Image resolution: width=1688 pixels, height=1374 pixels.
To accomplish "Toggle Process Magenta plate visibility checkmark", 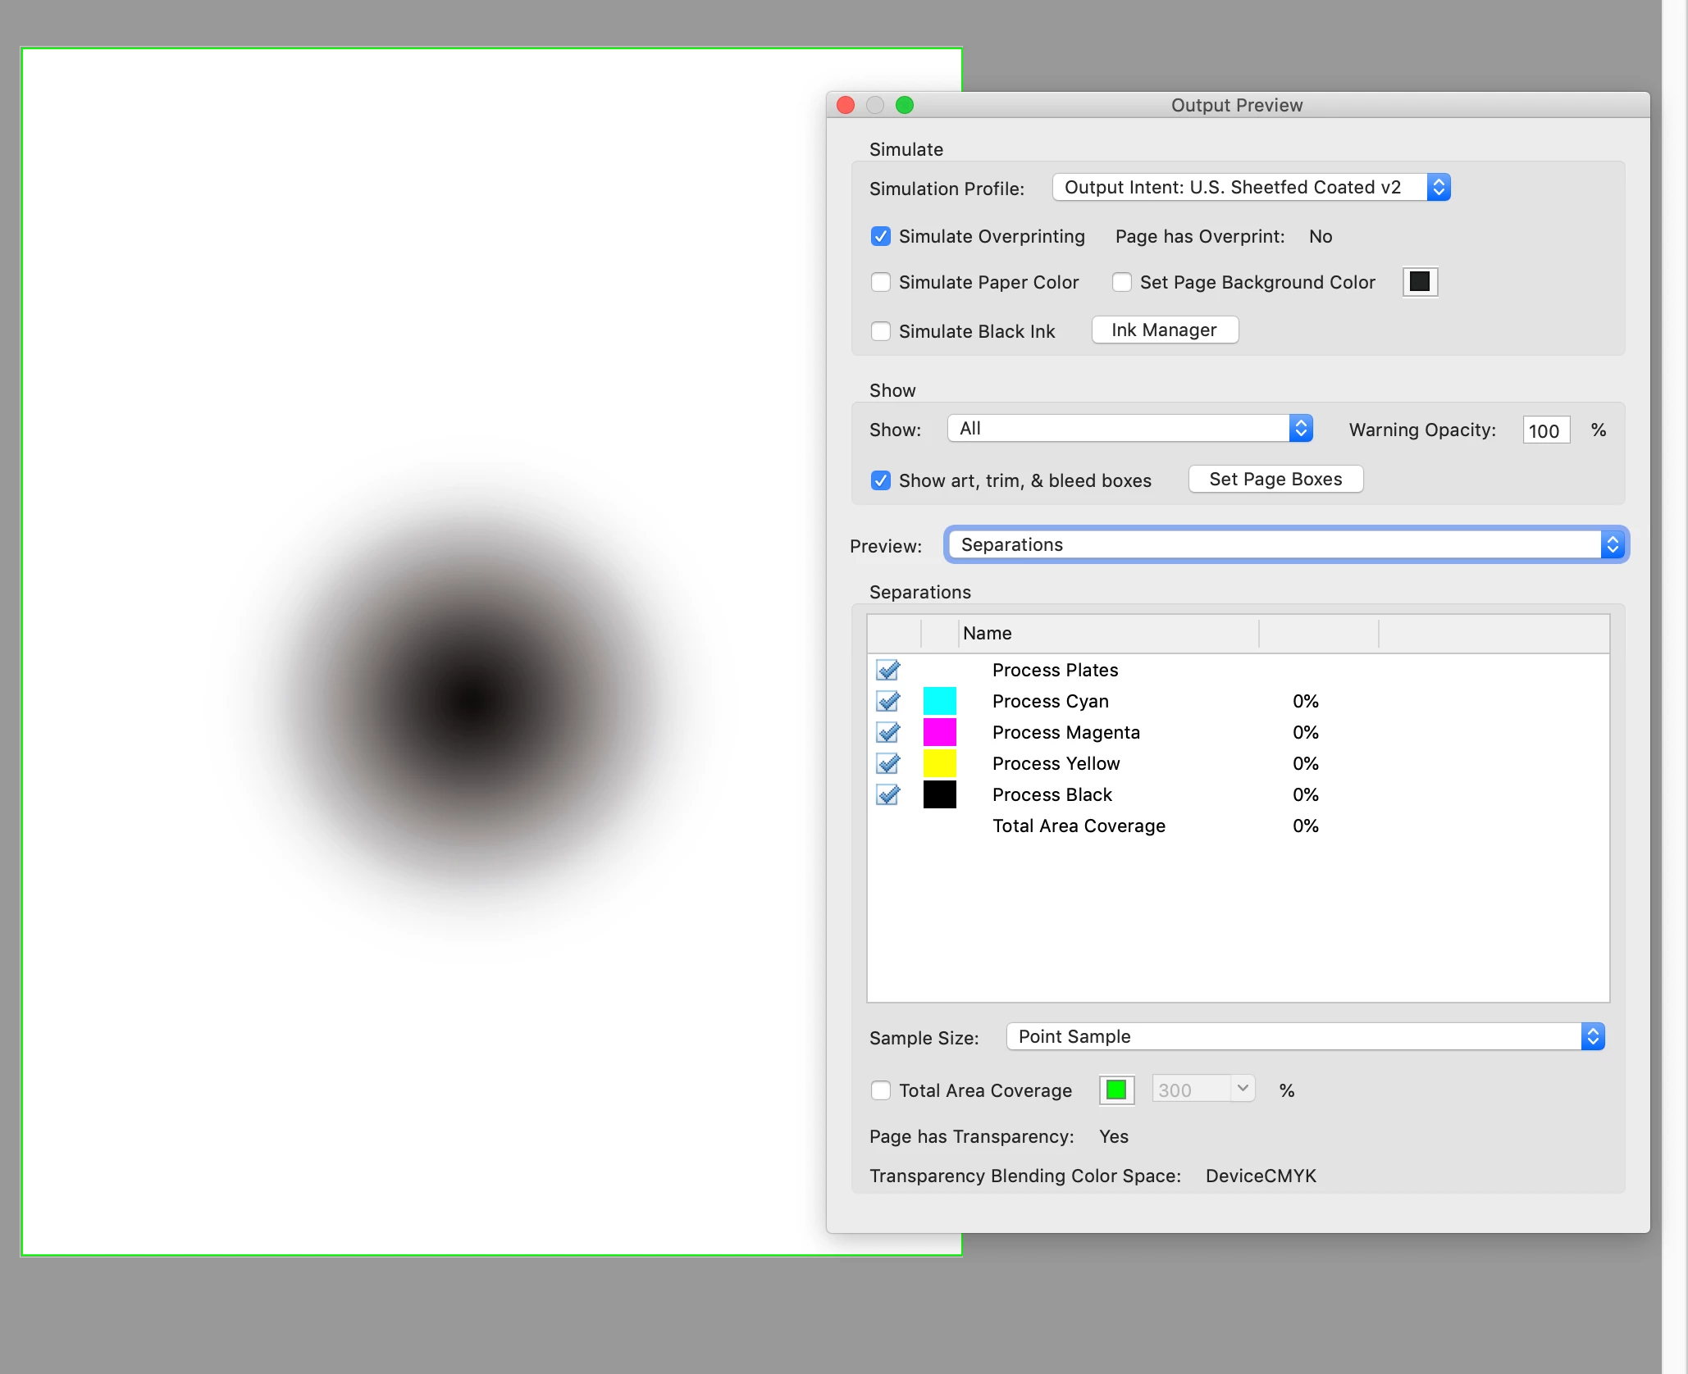I will (x=887, y=733).
